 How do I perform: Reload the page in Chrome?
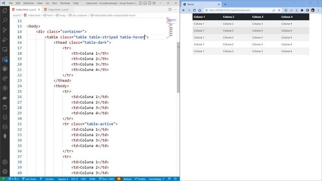[194, 10]
